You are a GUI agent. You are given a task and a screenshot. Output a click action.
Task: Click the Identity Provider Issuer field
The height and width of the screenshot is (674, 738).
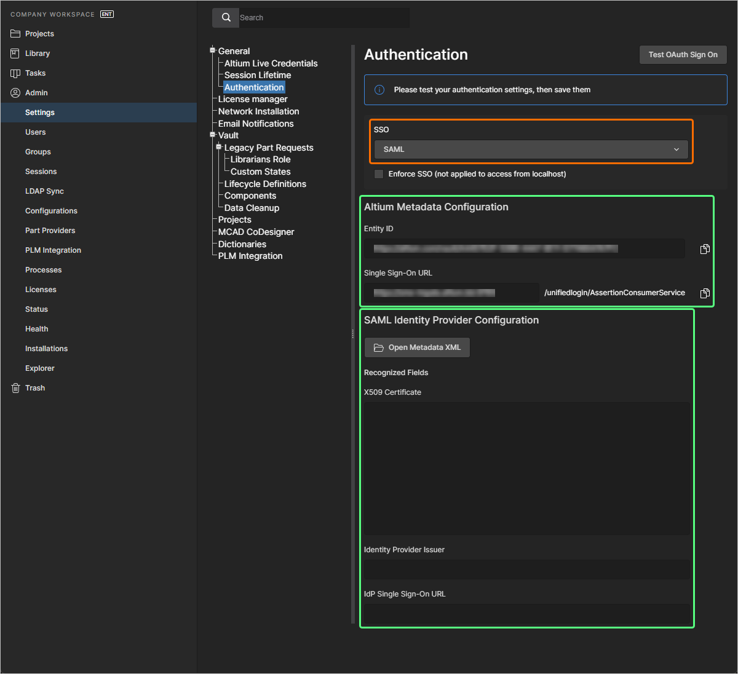tap(526, 569)
